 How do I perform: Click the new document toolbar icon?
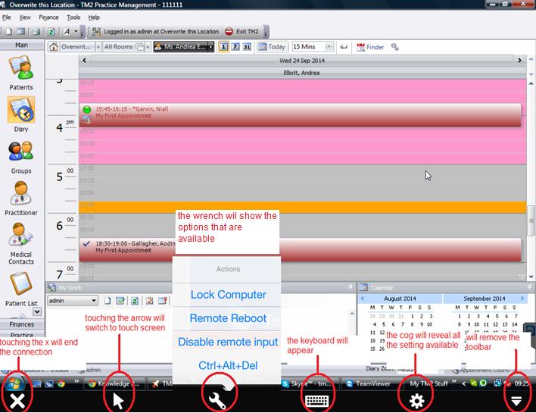[9, 32]
